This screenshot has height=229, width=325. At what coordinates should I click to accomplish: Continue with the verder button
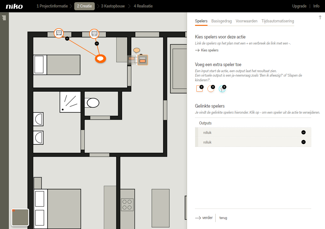pyautogui.click(x=204, y=218)
